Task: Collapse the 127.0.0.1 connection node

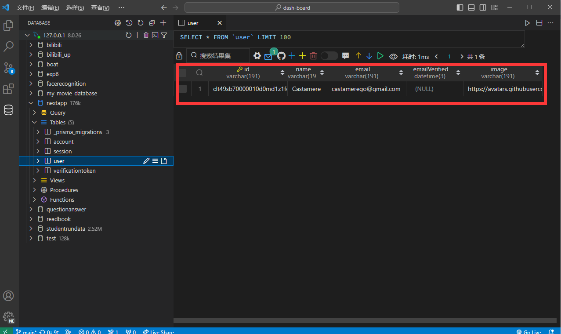Action: [x=27, y=35]
